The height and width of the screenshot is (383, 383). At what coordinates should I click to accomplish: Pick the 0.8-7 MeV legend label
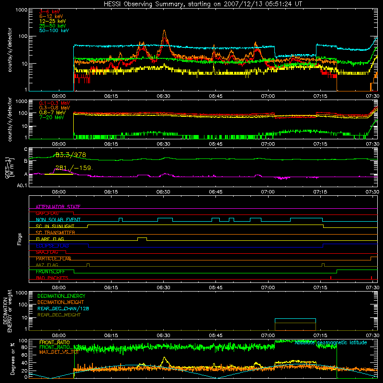(52, 113)
